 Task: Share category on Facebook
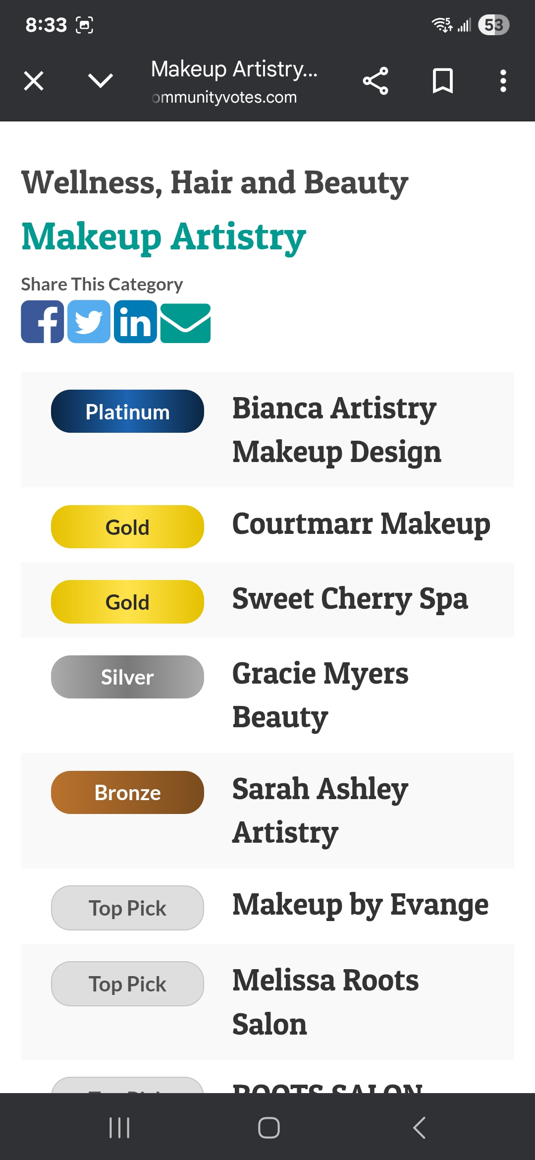43,322
